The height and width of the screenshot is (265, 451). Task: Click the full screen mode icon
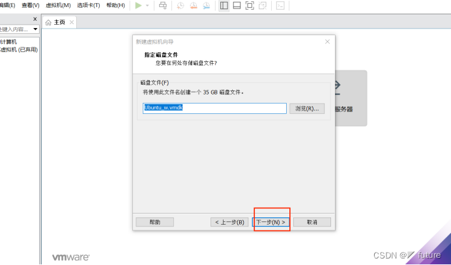pyautogui.click(x=250, y=5)
